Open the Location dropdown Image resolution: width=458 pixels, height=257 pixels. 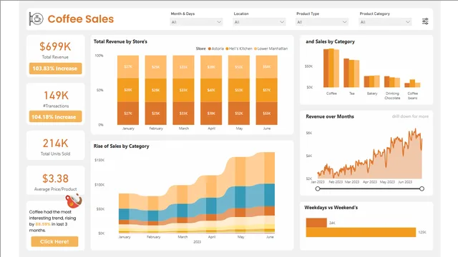(259, 22)
